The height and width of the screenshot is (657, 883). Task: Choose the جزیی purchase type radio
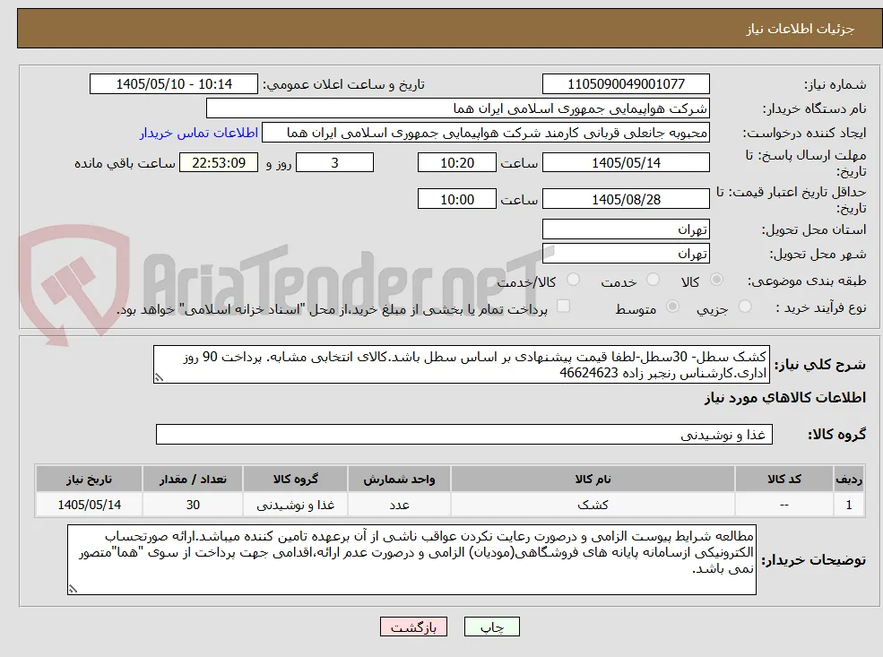tap(745, 307)
